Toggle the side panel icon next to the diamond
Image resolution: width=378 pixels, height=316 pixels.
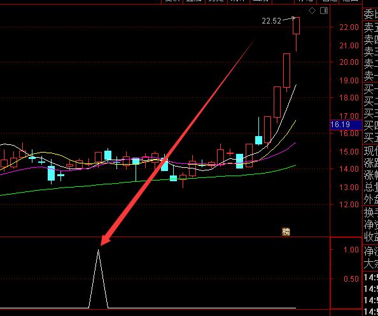[x=324, y=11]
